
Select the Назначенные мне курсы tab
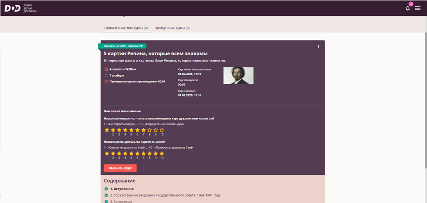coord(126,28)
